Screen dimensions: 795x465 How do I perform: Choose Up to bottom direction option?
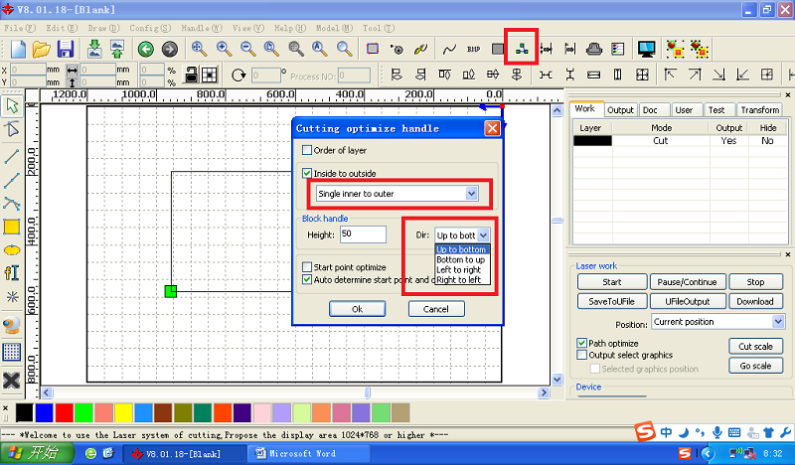(461, 249)
